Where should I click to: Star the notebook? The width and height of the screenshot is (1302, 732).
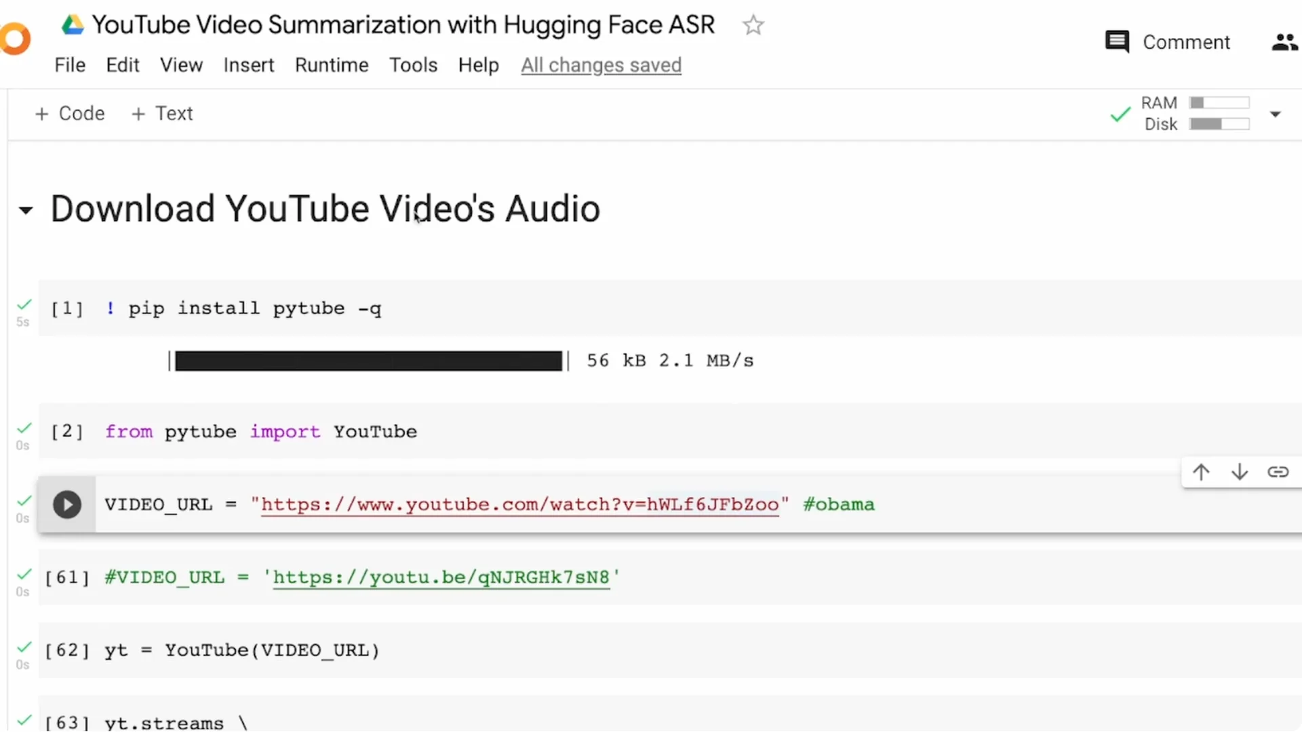coord(753,24)
